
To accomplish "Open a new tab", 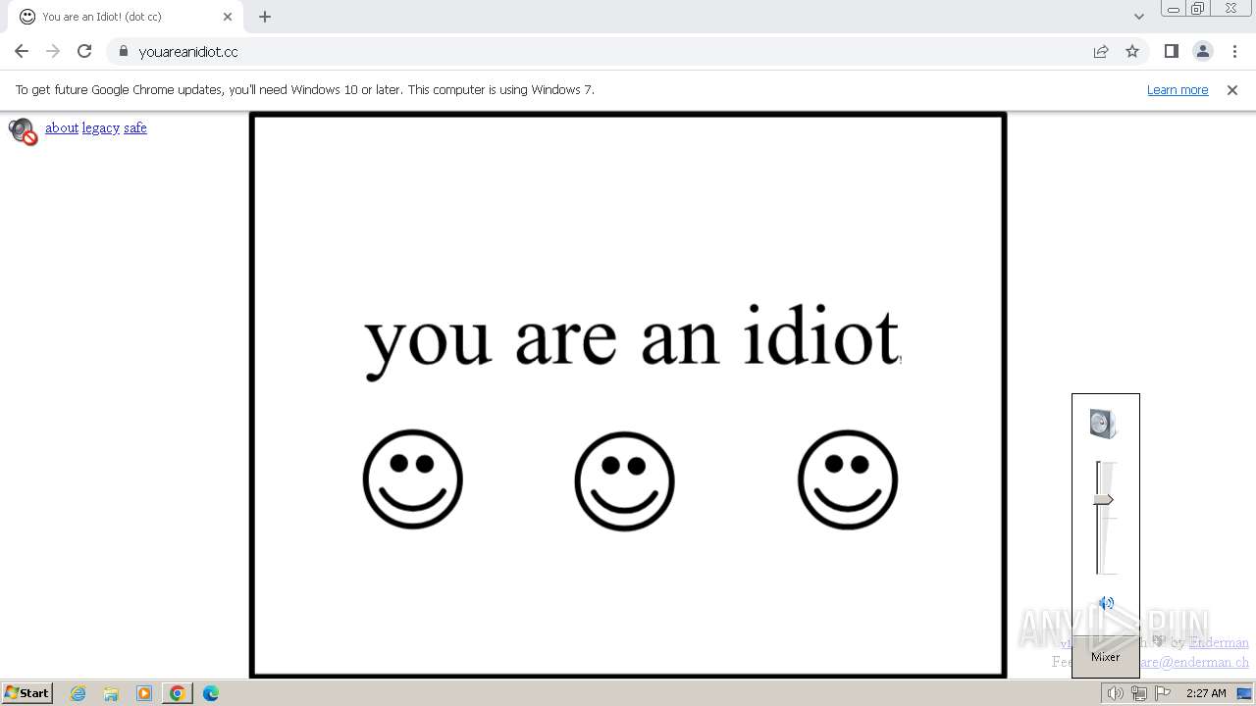I will pyautogui.click(x=265, y=17).
